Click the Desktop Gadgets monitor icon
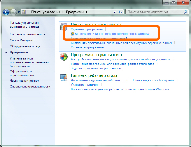 (63, 78)
